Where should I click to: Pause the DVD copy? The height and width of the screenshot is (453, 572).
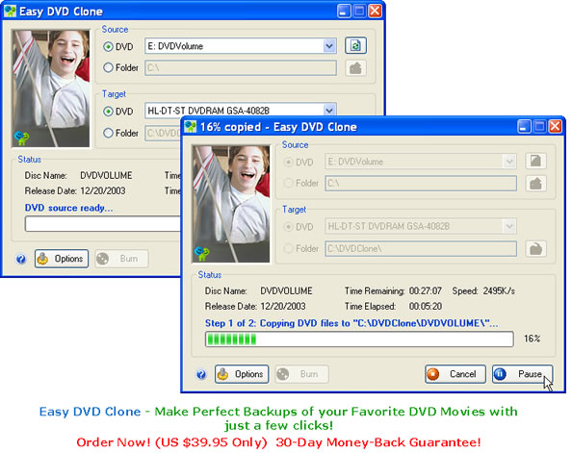pyautogui.click(x=522, y=374)
